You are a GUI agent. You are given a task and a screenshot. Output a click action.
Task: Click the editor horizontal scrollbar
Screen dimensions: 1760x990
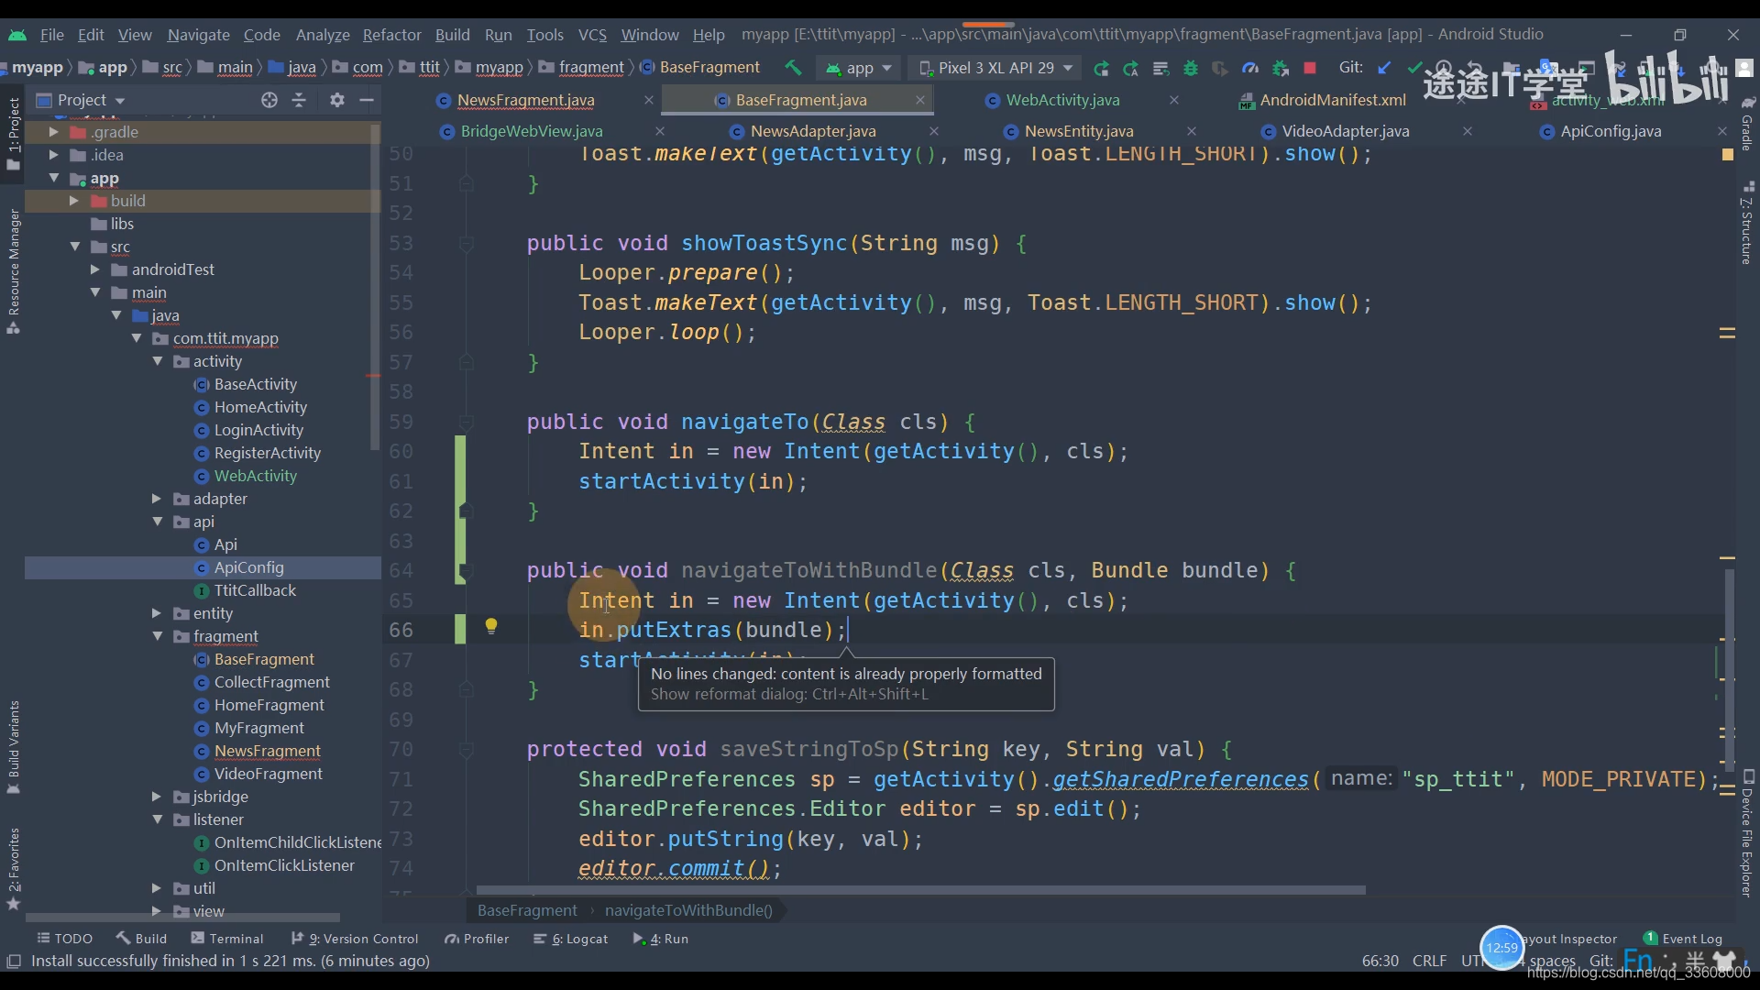[920, 890]
